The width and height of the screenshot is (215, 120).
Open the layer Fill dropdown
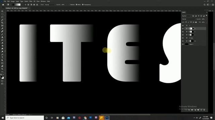[206, 22]
